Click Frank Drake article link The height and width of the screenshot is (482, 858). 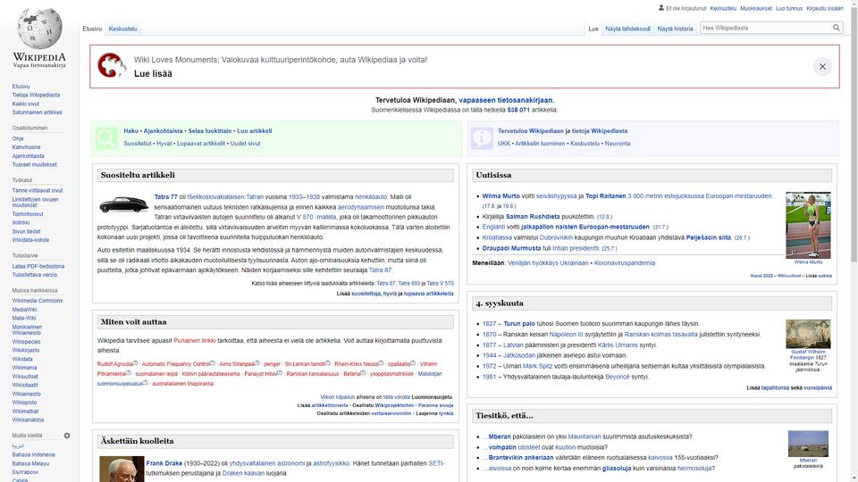pos(164,463)
